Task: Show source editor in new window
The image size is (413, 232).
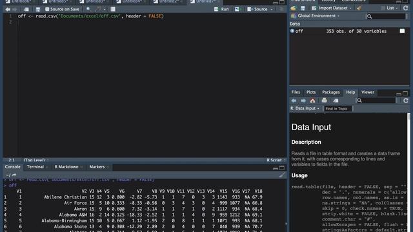Action: pyautogui.click(x=26, y=9)
